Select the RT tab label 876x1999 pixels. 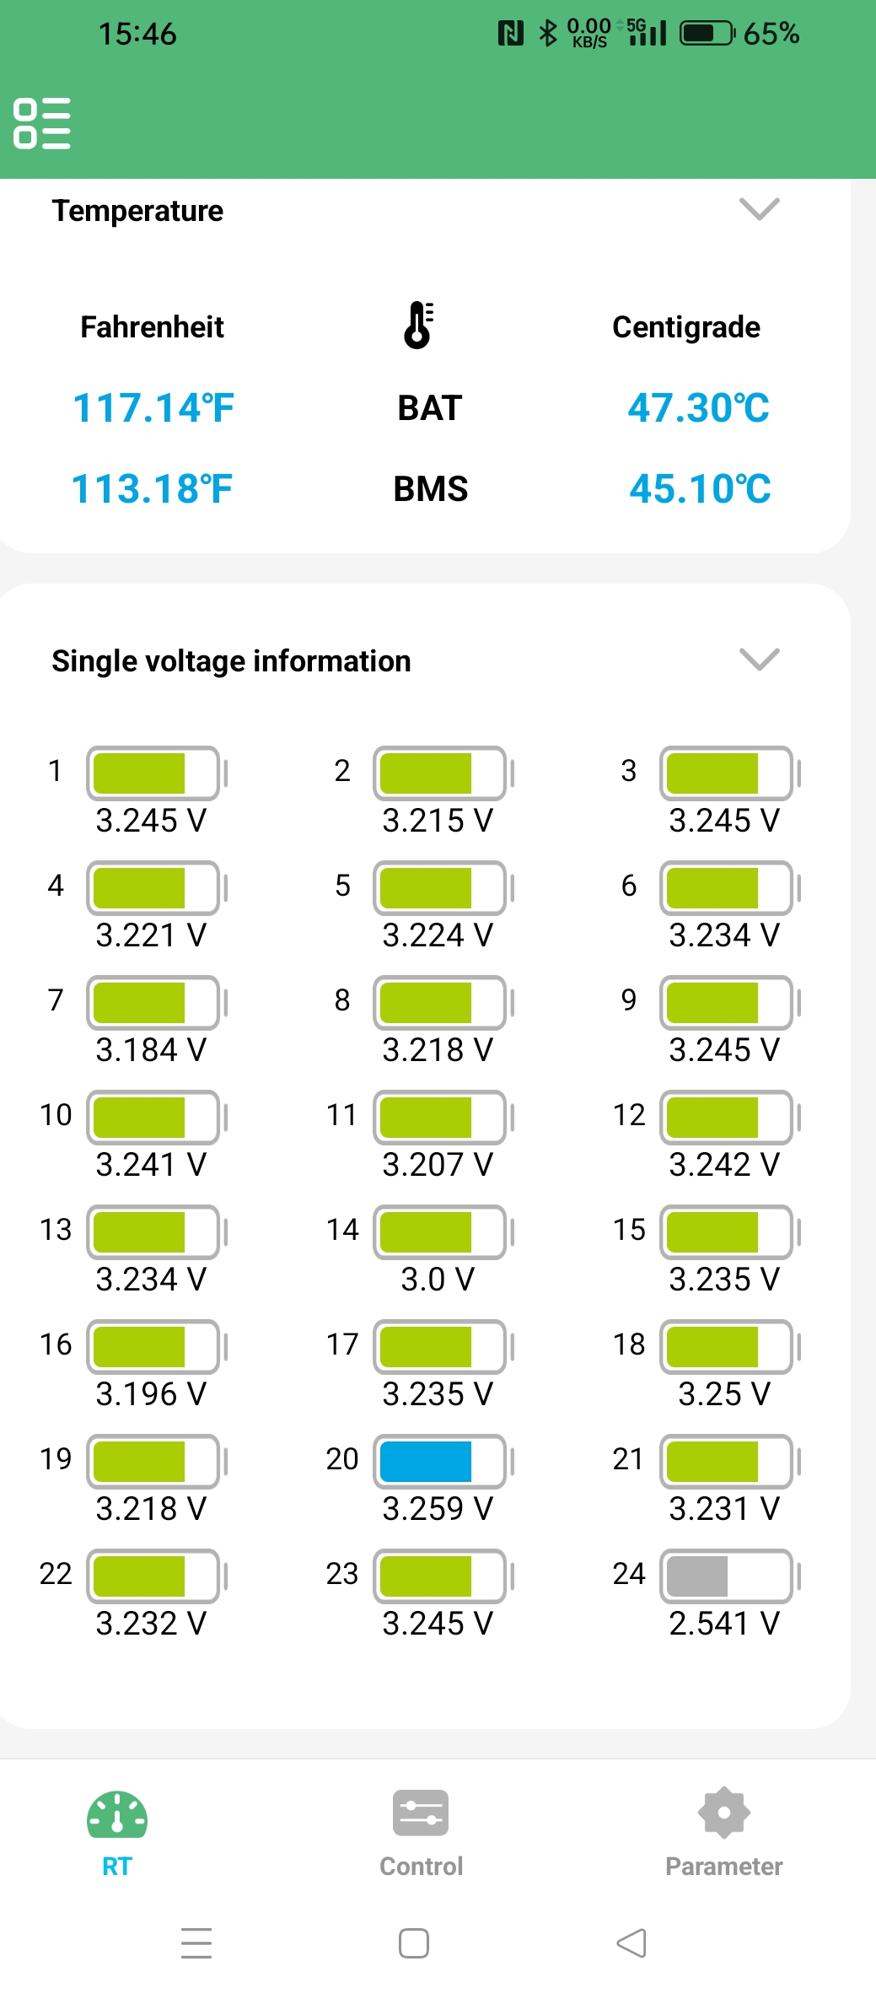click(116, 1866)
